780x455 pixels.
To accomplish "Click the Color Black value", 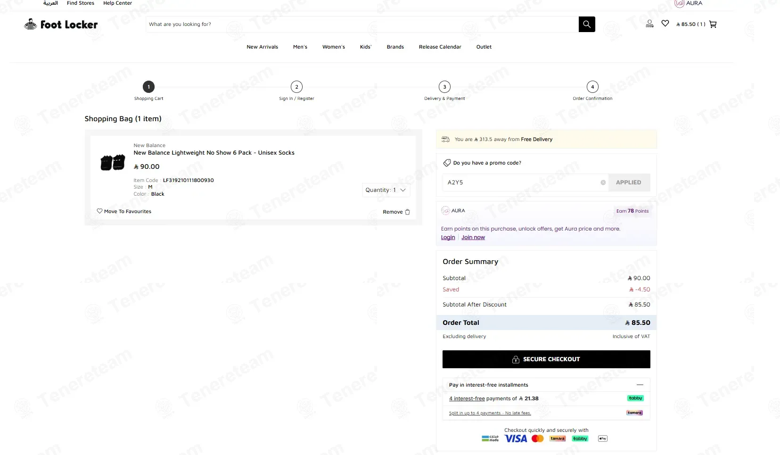I will coord(158,194).
